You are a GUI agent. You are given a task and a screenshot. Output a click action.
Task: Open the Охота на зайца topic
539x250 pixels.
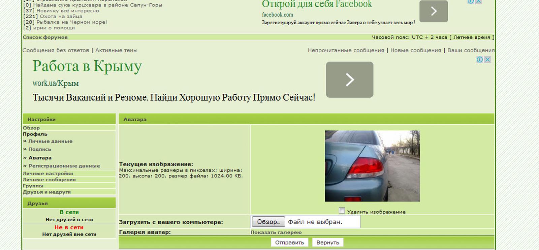click(x=61, y=16)
